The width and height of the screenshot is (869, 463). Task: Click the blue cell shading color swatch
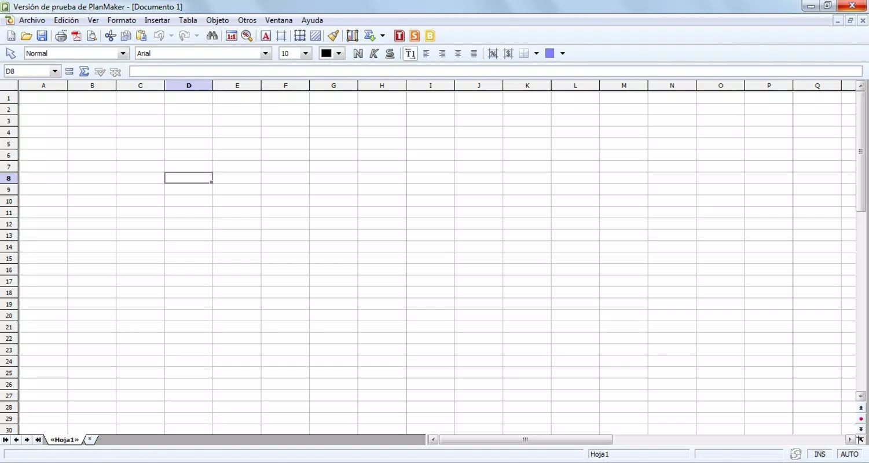(550, 54)
